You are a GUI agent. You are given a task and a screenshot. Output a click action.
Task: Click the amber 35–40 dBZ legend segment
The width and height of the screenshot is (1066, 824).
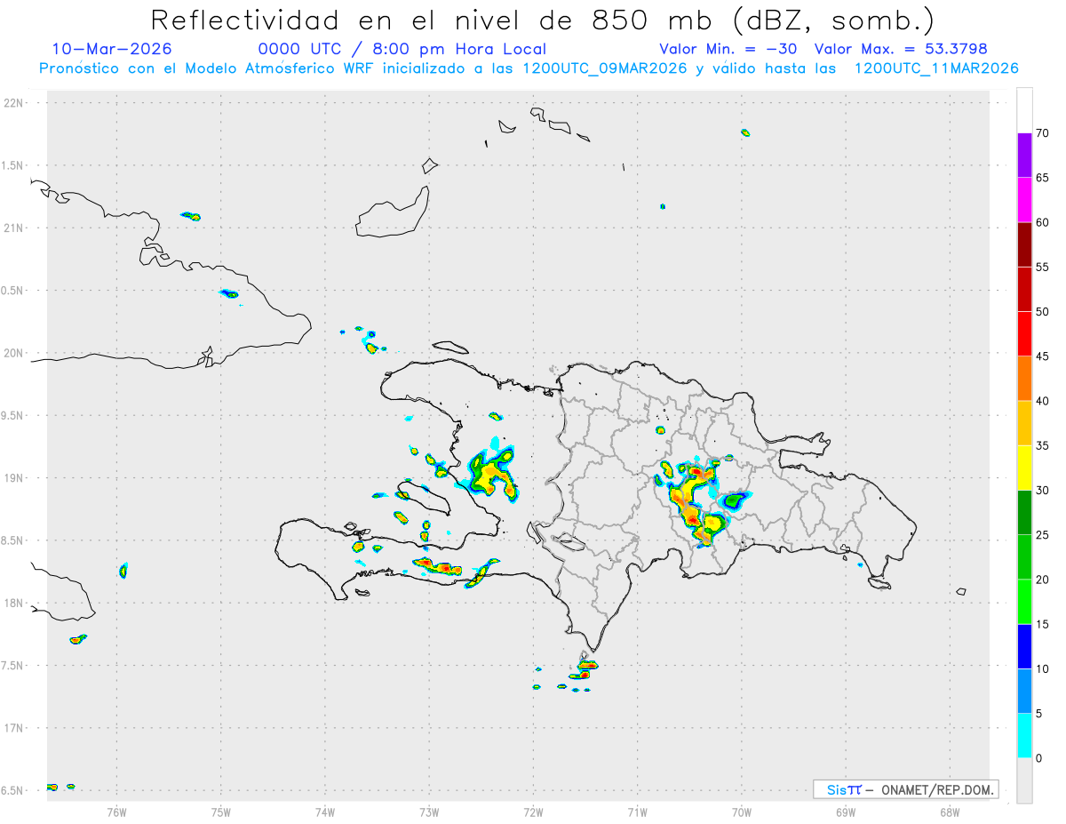(1024, 423)
